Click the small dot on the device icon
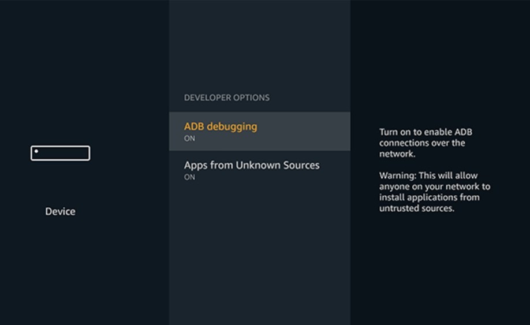Screen dimensions: 530x325 click(36, 151)
